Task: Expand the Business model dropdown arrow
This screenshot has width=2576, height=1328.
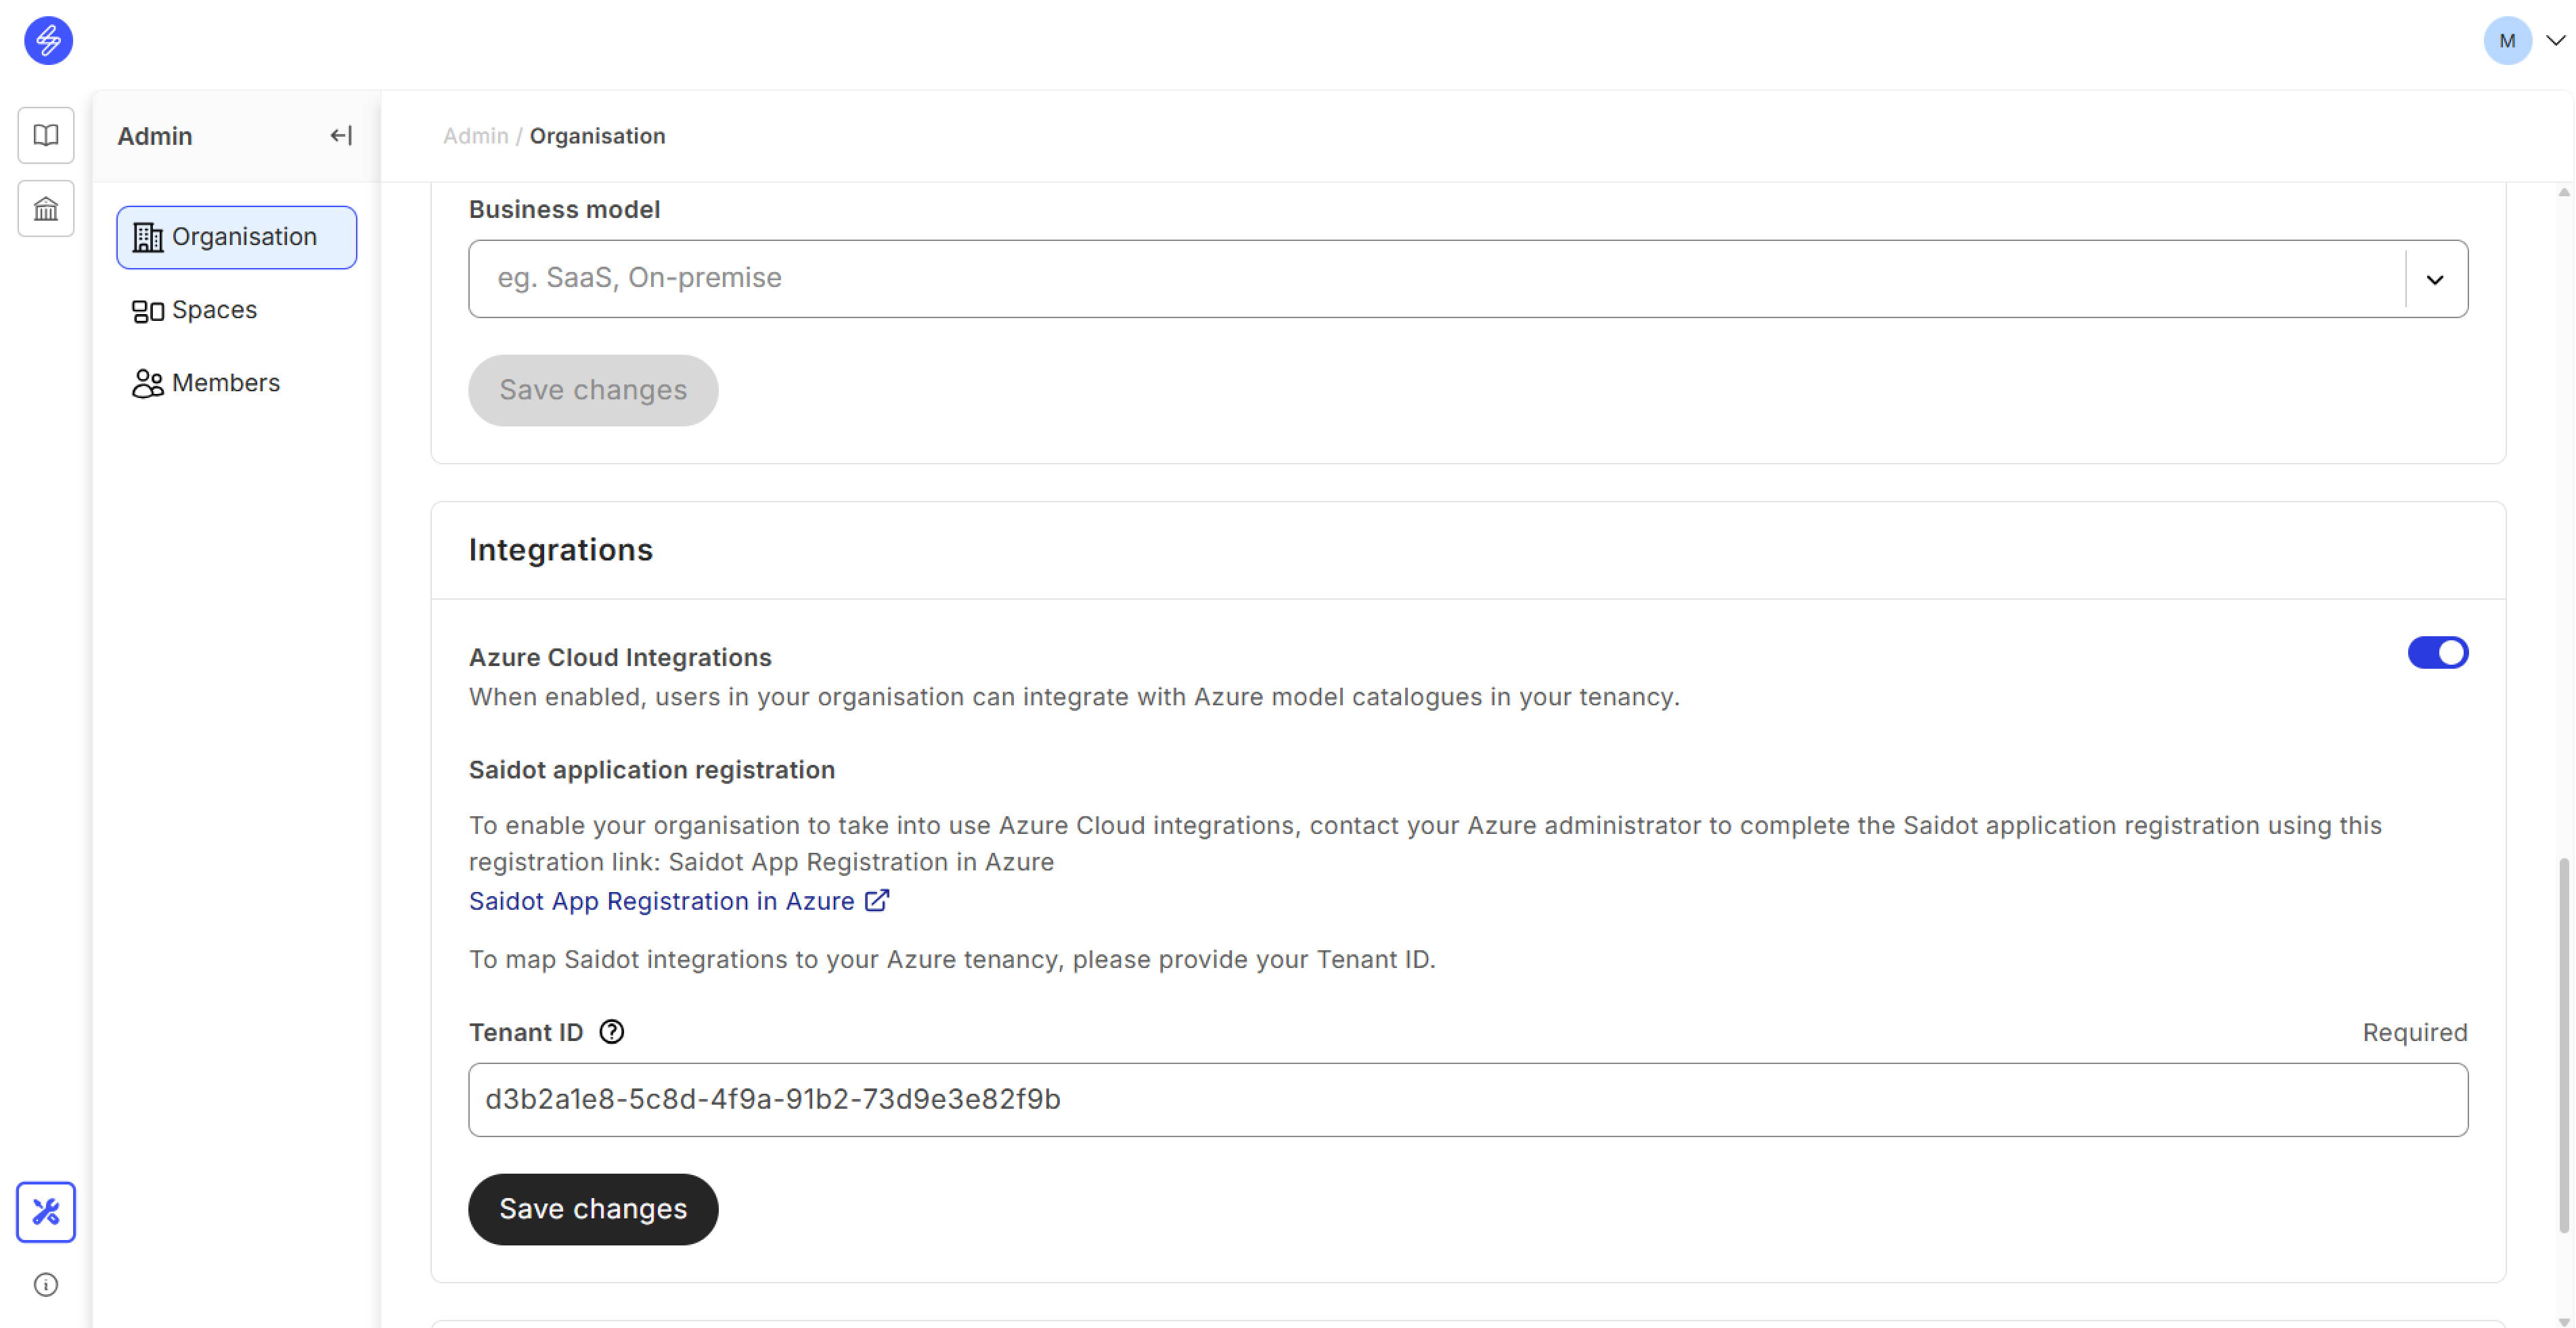Action: coord(2434,279)
